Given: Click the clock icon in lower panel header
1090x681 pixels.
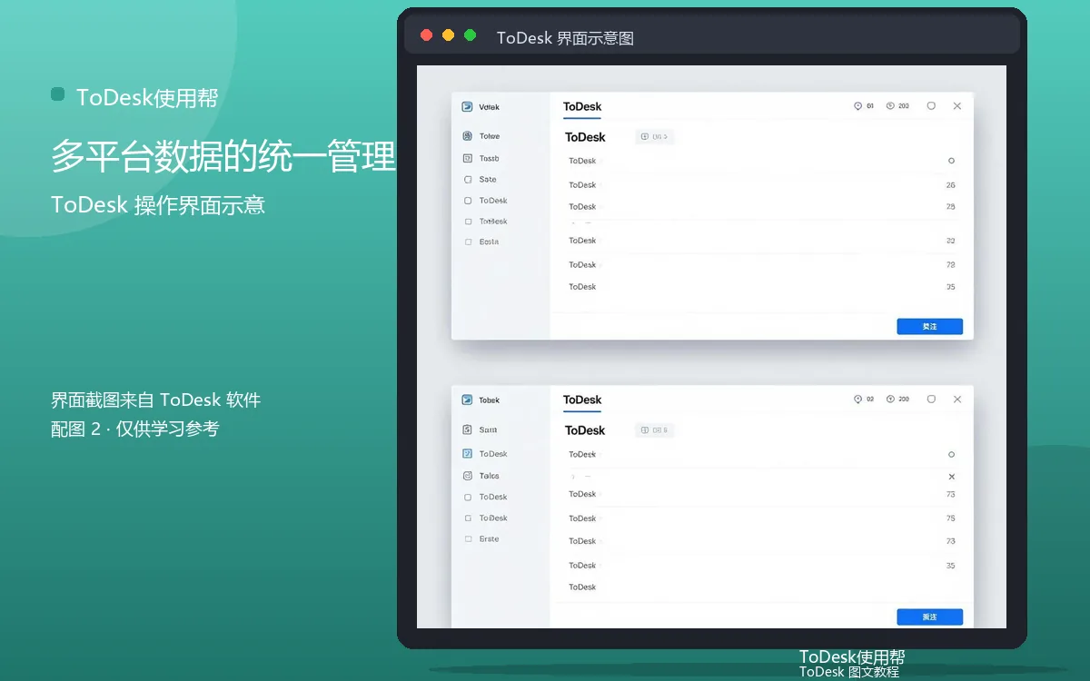Looking at the screenshot, I should (890, 400).
